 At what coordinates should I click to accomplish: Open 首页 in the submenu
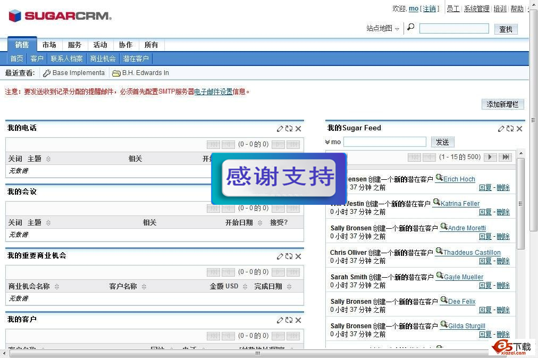[x=17, y=59]
